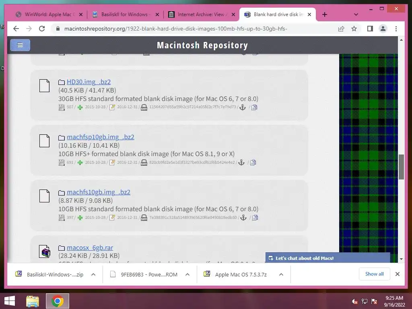The image size is (412, 309).
Task: Click the Macintosh Repository site title
Action: click(202, 45)
